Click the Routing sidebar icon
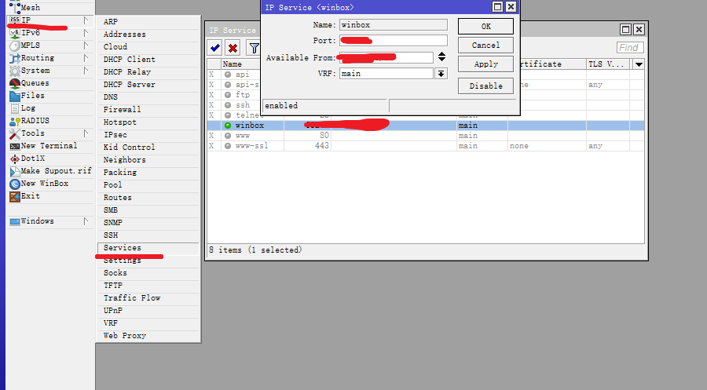The image size is (707, 390). (14, 58)
